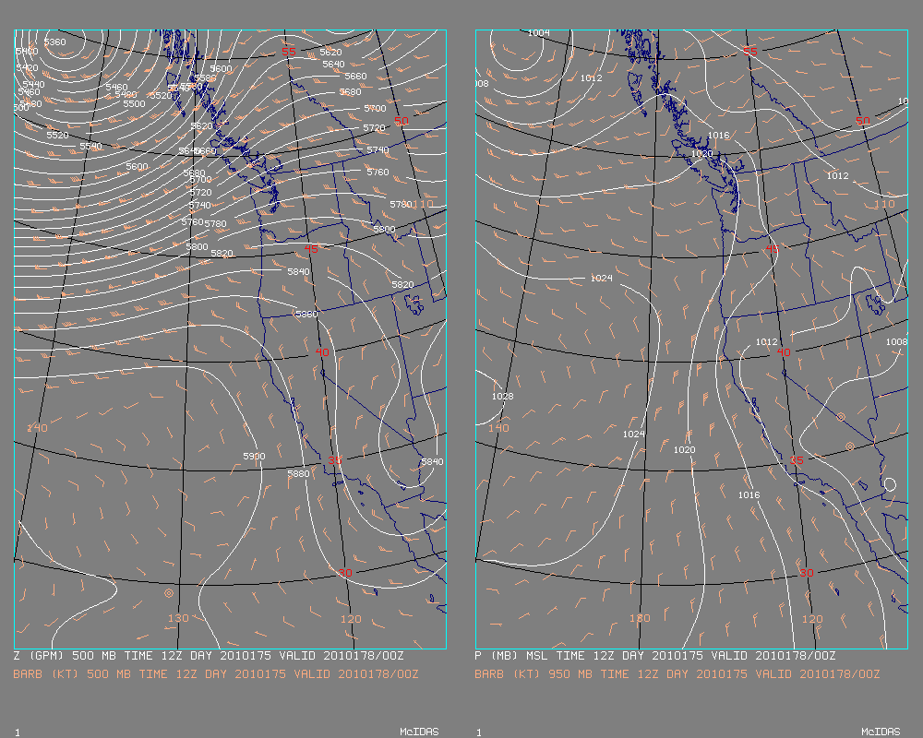
Task: Click the 'Z (GPM) 500 MB' caption line
Action: tap(209, 656)
